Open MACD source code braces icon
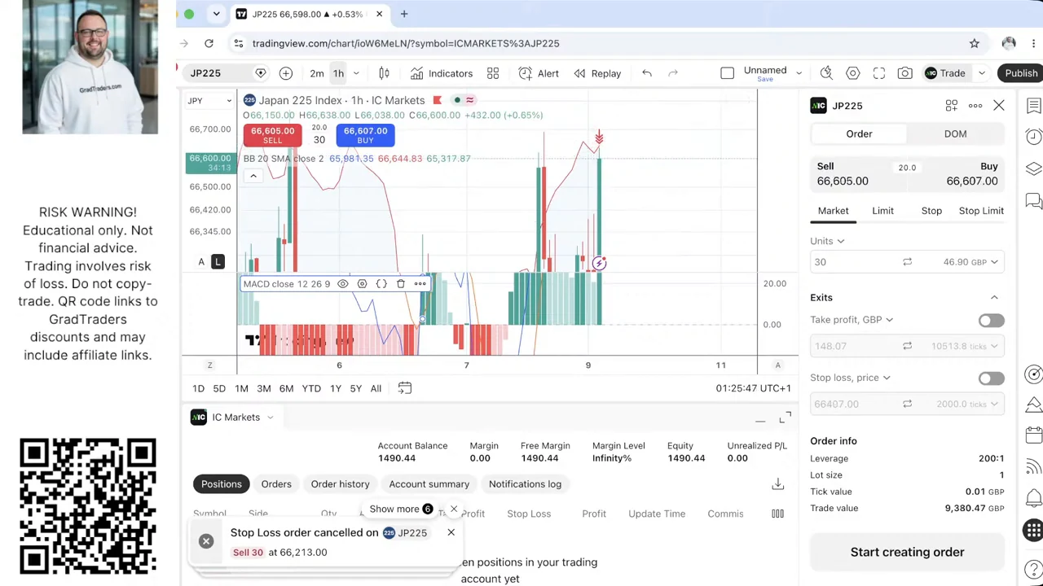The width and height of the screenshot is (1043, 586). pos(381,284)
